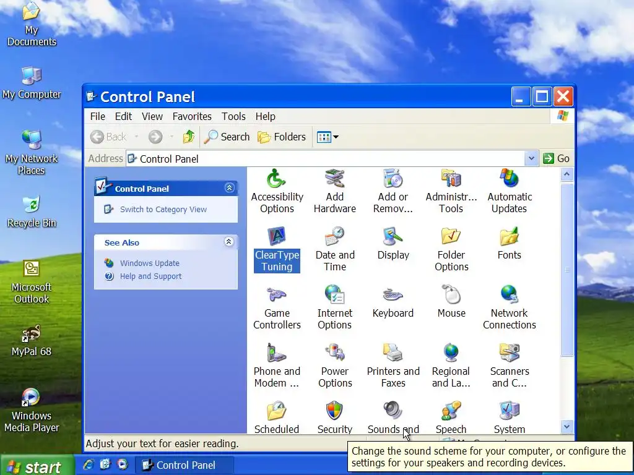
Task: Click Show Desktop Quick Launch icon
Action: pyautogui.click(x=105, y=464)
